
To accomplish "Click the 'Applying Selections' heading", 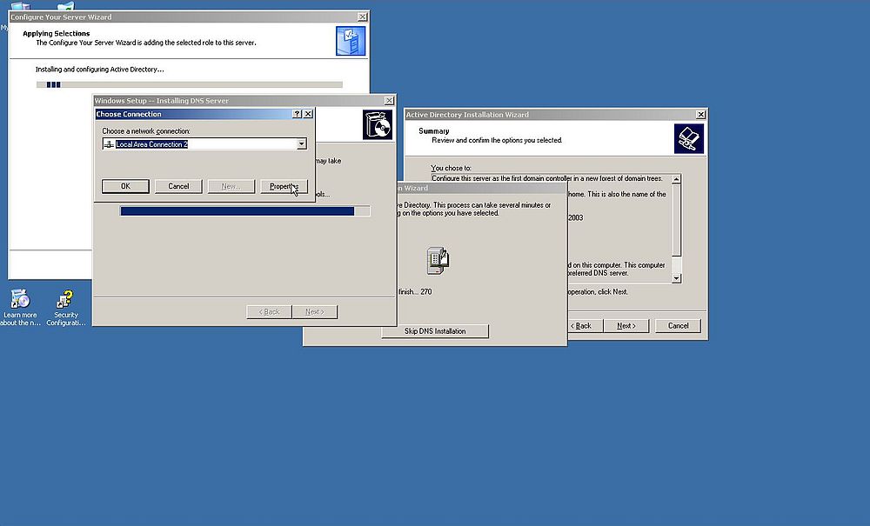I will coord(56,33).
